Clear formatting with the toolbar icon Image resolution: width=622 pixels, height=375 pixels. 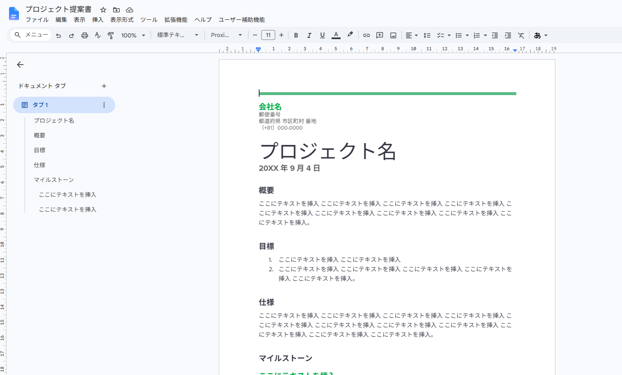(x=521, y=35)
